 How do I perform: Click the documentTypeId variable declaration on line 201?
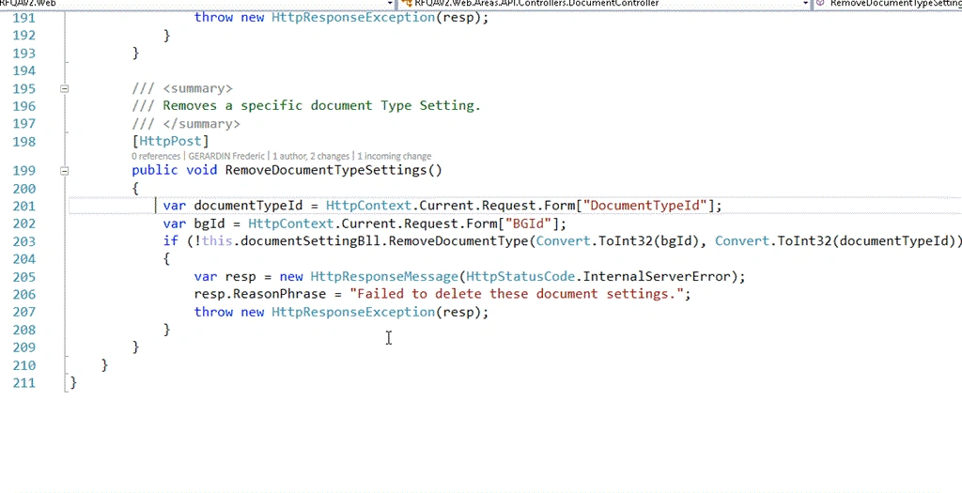point(248,206)
